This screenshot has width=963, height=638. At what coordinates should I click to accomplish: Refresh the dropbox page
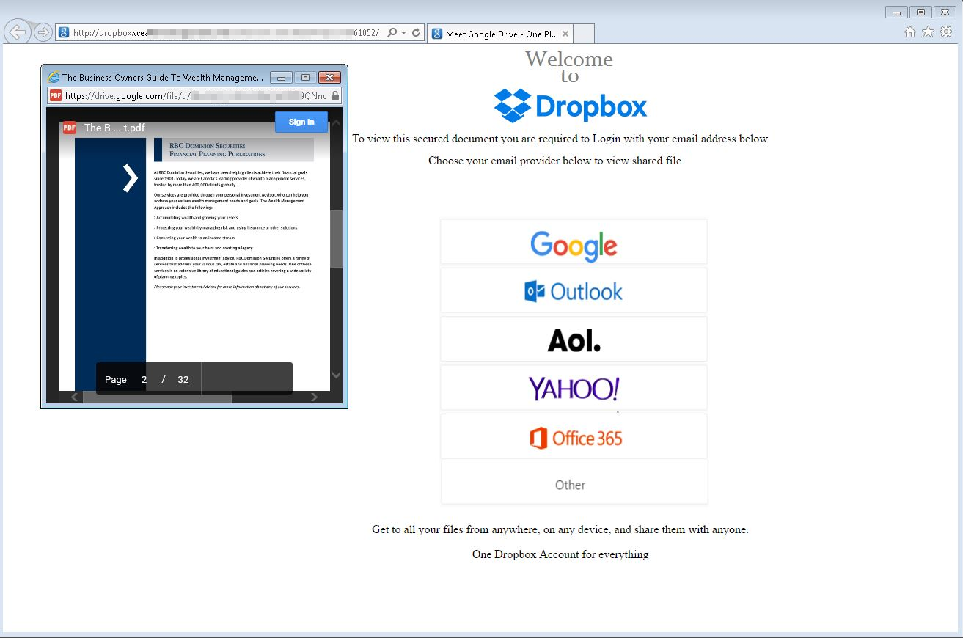click(x=416, y=33)
